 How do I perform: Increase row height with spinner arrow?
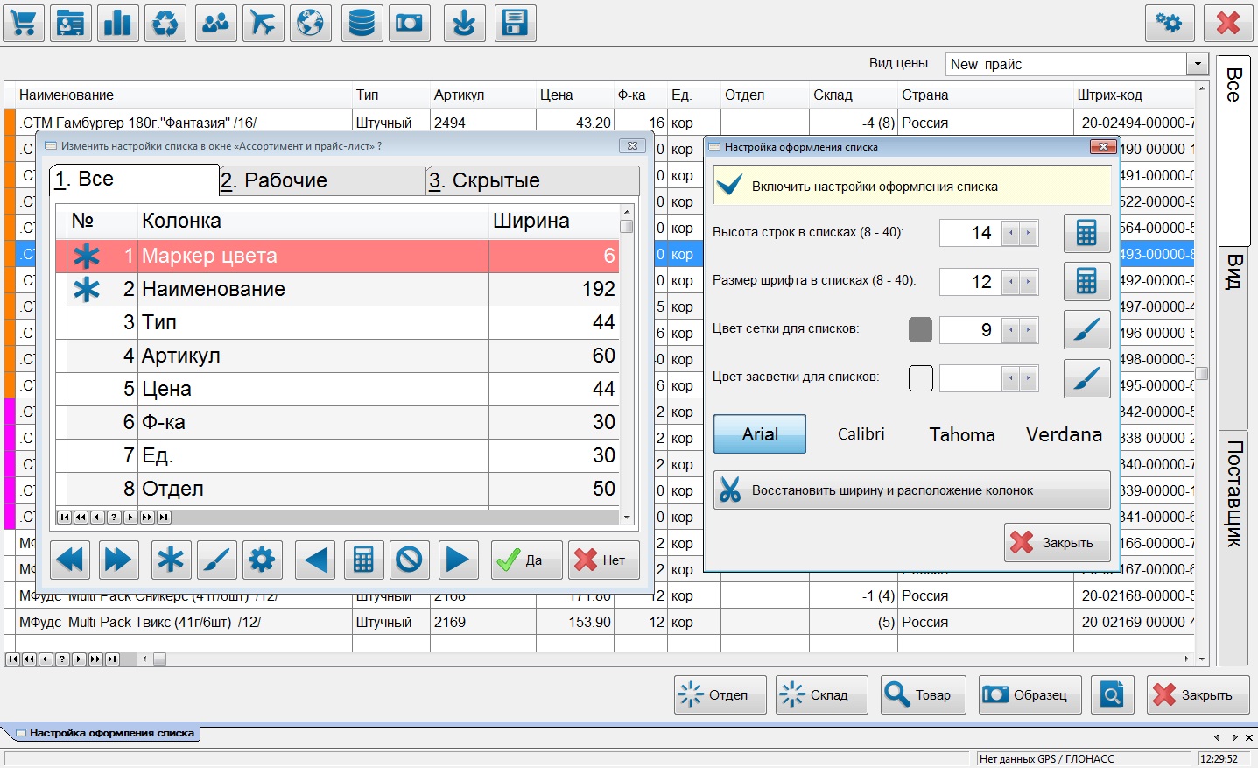click(x=1029, y=233)
